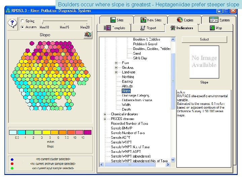The height and width of the screenshot is (181, 242).
Task: Click the Indicators tab icon
Action: 173,28
